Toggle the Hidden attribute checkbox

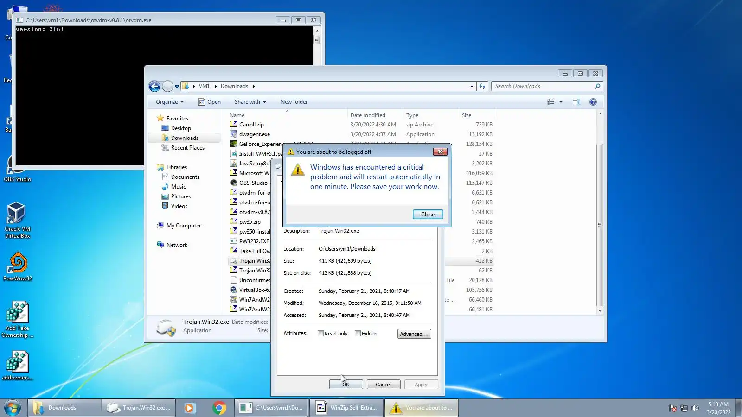(358, 334)
